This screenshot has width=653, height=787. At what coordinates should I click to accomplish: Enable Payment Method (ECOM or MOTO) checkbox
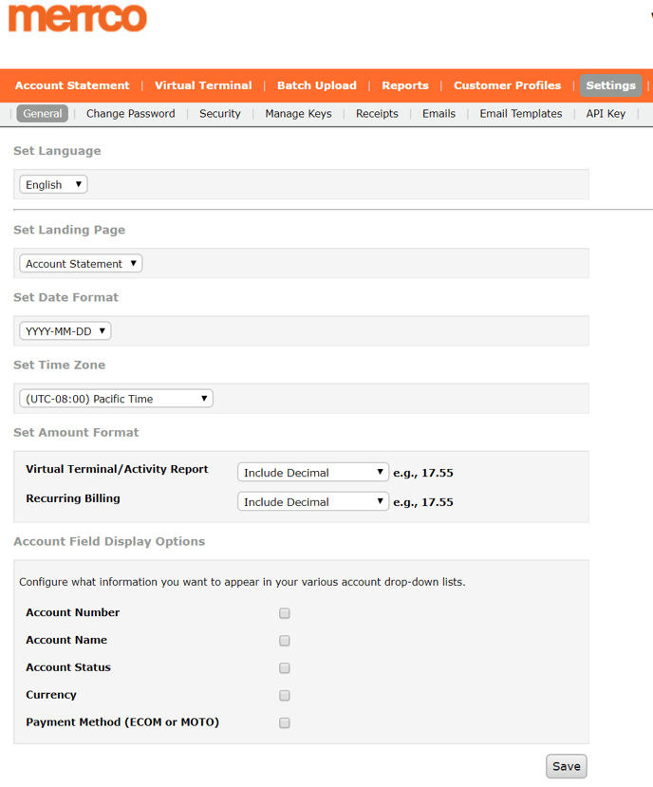[285, 723]
